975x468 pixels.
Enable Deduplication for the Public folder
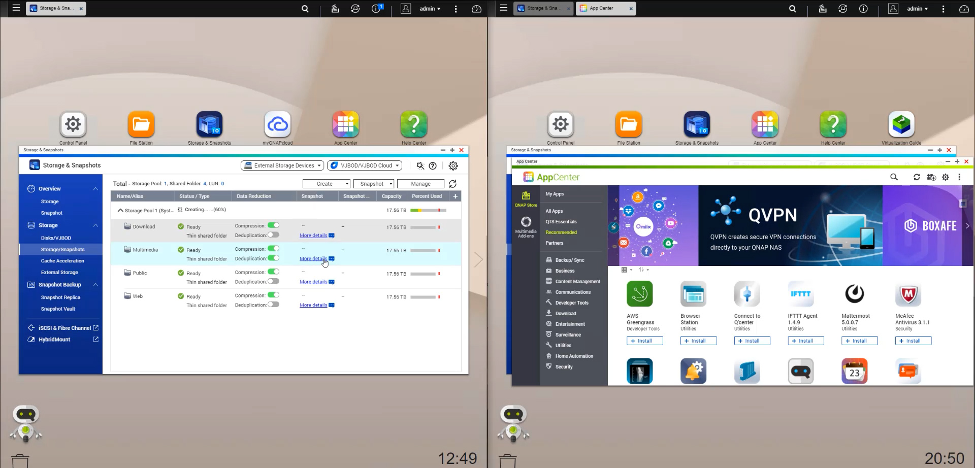pos(274,281)
